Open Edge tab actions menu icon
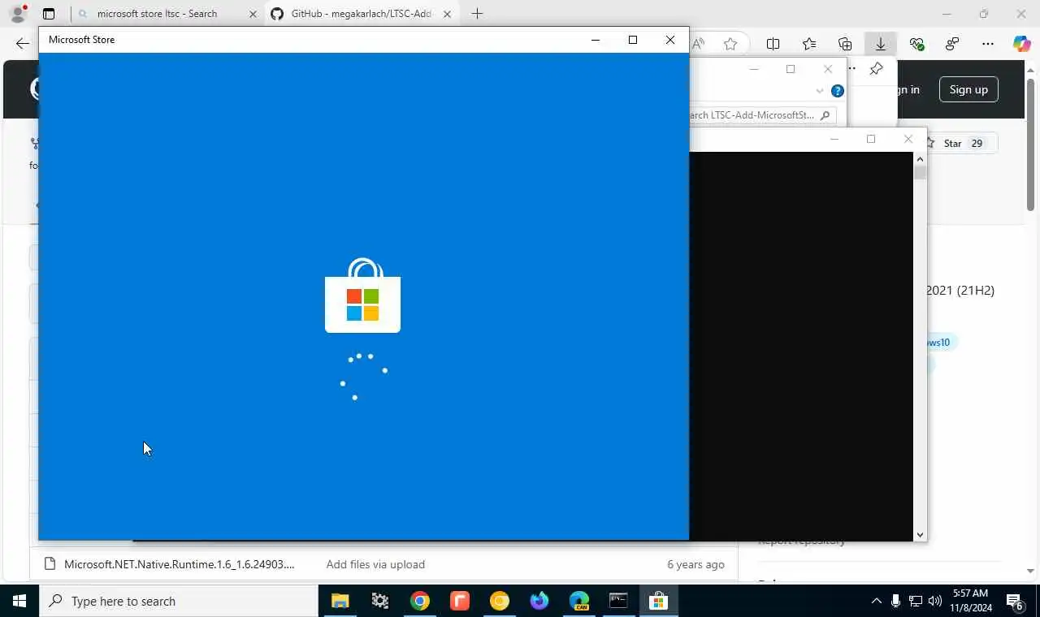Viewport: 1040px width, 617px height. tap(49, 14)
